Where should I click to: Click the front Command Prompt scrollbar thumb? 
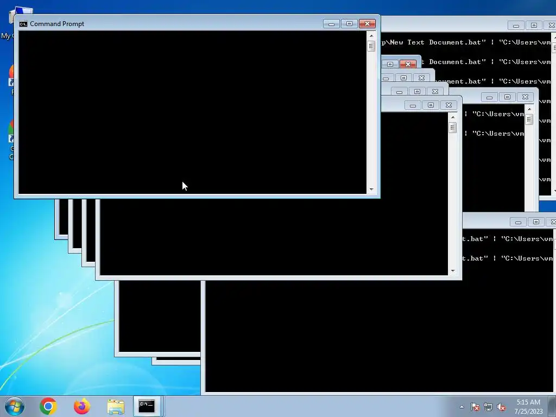tap(371, 46)
